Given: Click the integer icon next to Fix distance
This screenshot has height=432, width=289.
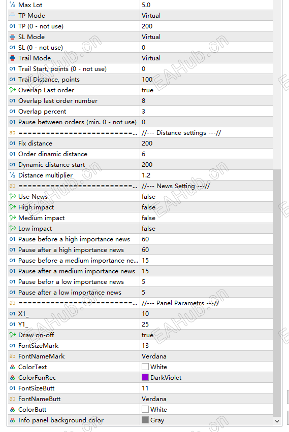Looking at the screenshot, I should [x=12, y=143].
